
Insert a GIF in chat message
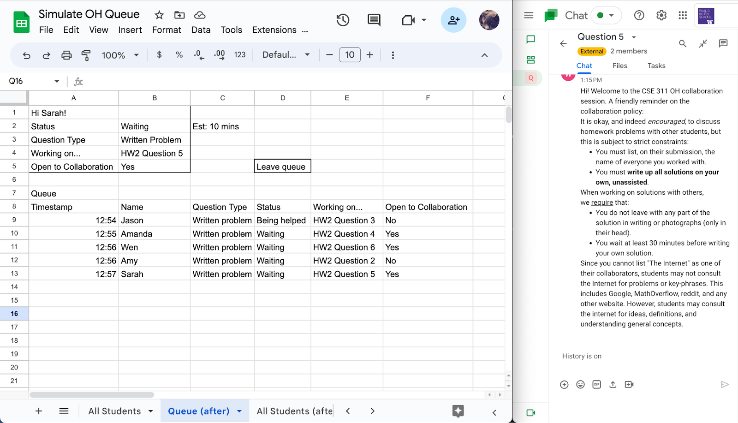pyautogui.click(x=596, y=384)
